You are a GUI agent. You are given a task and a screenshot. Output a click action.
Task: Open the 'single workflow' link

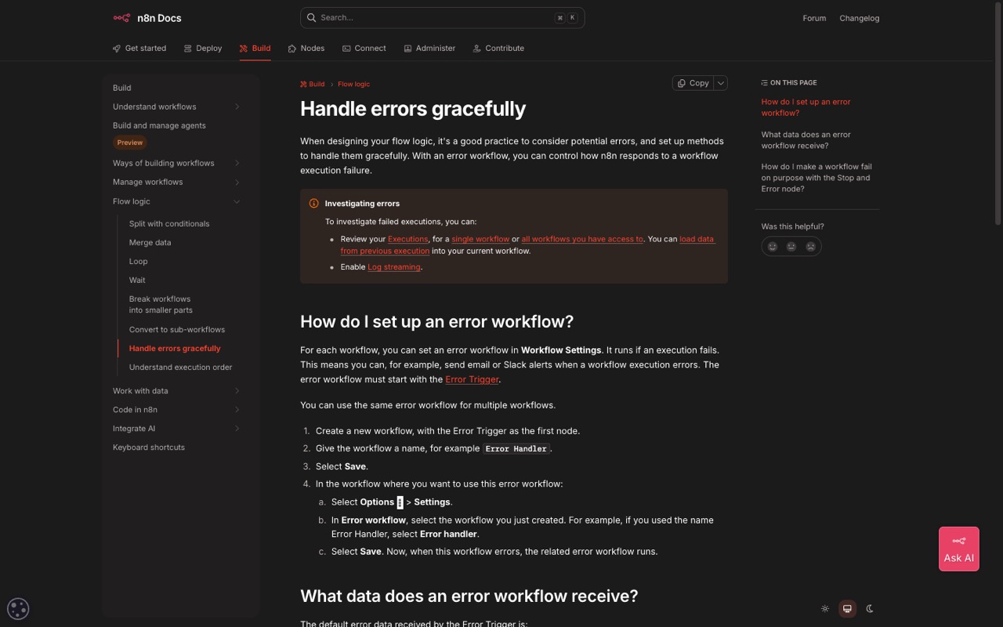coord(480,239)
